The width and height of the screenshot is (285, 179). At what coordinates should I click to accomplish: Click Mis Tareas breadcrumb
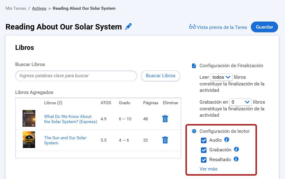point(16,8)
